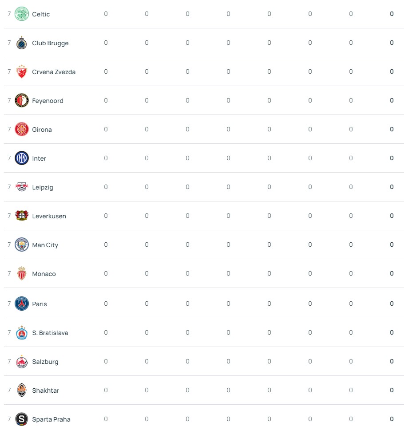Screen dimensions: 404x430
Task: Click the bold points value for Celtic
Action: coord(392,14)
